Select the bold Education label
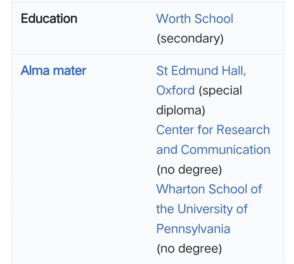 click(x=49, y=19)
